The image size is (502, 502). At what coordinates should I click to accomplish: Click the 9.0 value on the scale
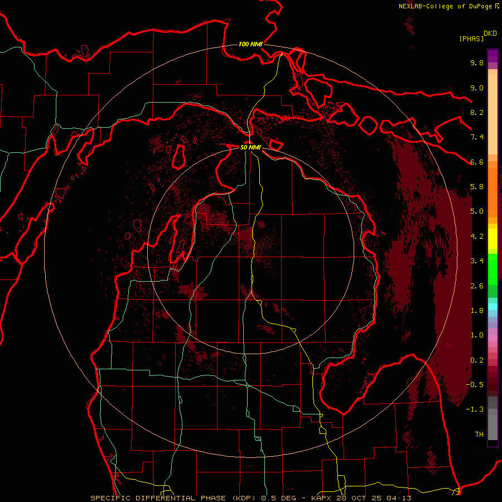[x=477, y=88]
